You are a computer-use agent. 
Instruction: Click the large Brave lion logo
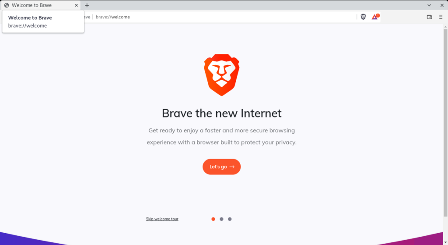[222, 75]
